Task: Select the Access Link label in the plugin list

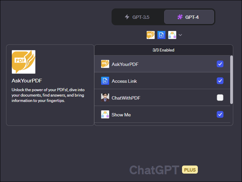Action: [124, 81]
